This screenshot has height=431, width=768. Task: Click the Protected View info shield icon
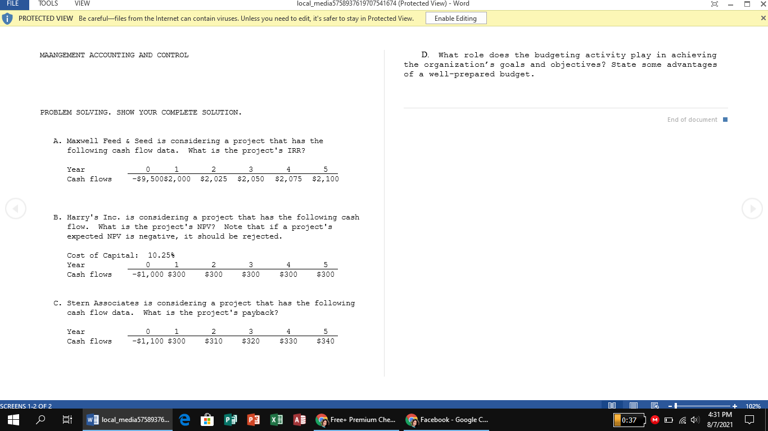point(6,17)
